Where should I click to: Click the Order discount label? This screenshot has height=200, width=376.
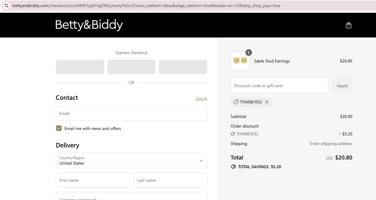pyautogui.click(x=244, y=126)
